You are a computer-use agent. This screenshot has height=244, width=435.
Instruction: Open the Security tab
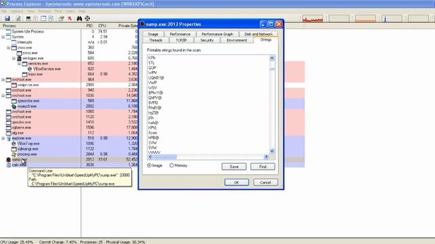(207, 40)
